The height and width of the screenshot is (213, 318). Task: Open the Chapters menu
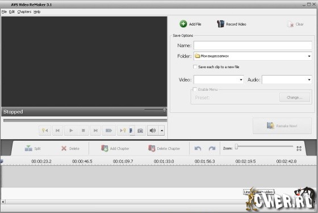click(24, 12)
